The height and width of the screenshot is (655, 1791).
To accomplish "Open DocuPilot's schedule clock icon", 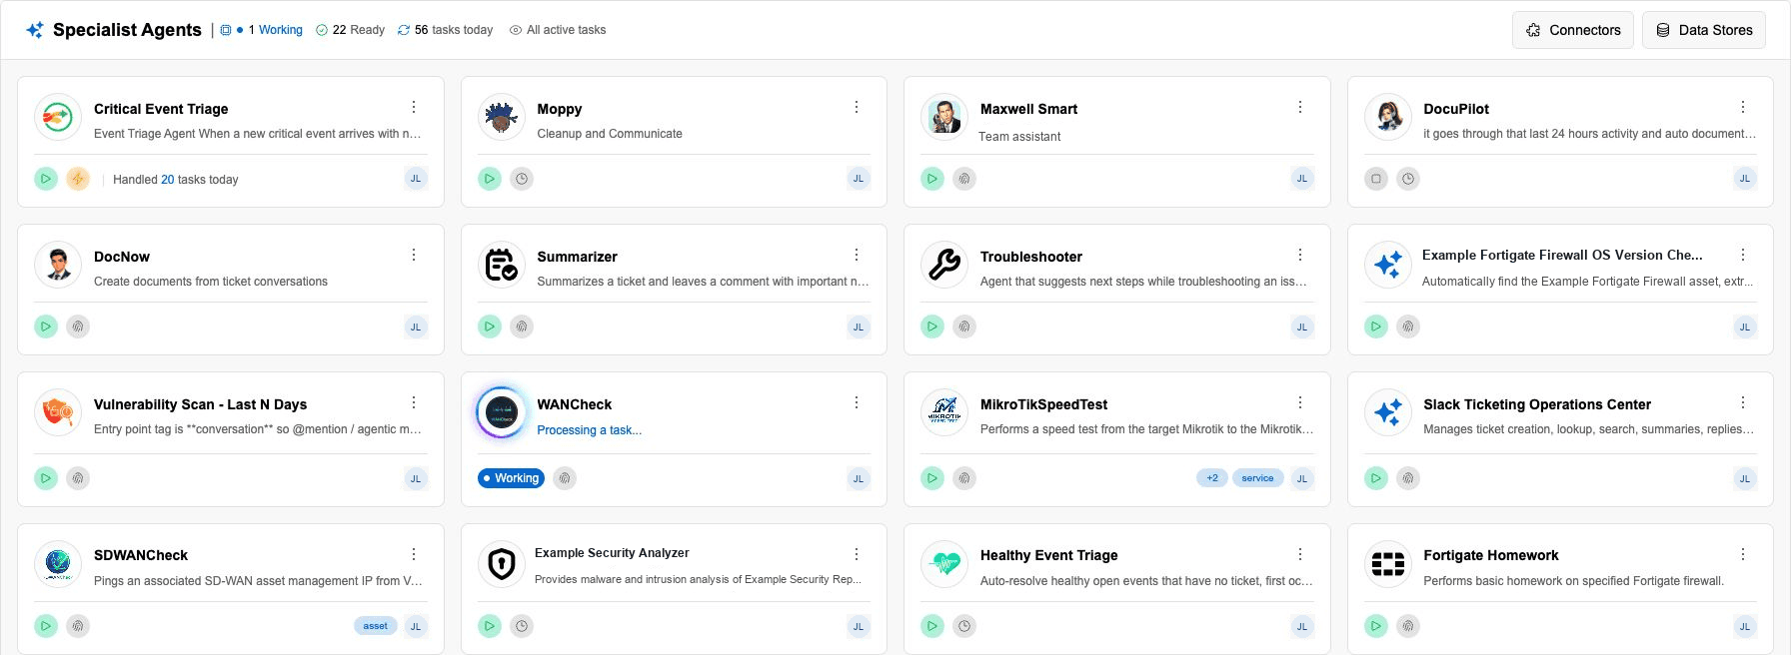I will (x=1408, y=179).
